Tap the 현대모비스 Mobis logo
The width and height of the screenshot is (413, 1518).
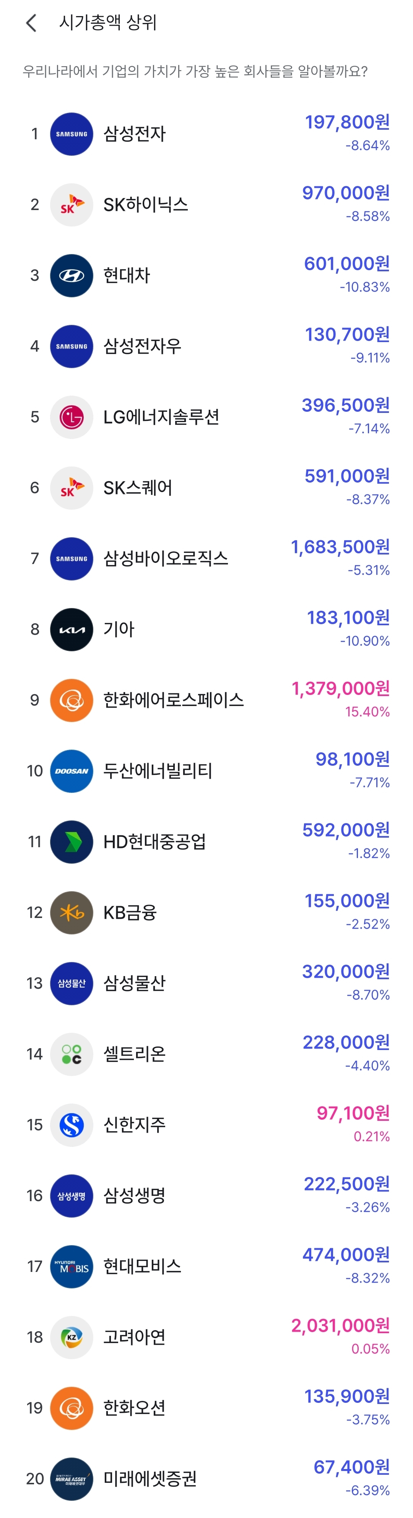(x=71, y=1266)
